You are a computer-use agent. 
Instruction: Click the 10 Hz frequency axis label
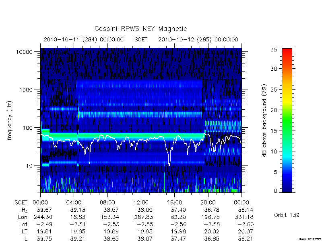point(29,165)
